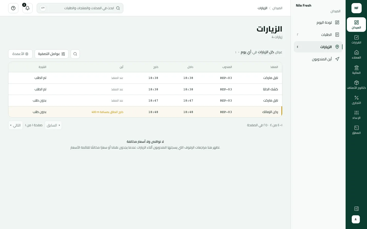This screenshot has width=367, height=229.
Task: Go to السابق previous page
Action: click(53, 125)
